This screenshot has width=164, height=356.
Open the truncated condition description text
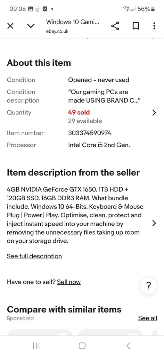click(106, 96)
